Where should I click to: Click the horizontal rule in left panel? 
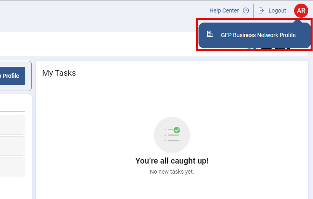[12, 112]
